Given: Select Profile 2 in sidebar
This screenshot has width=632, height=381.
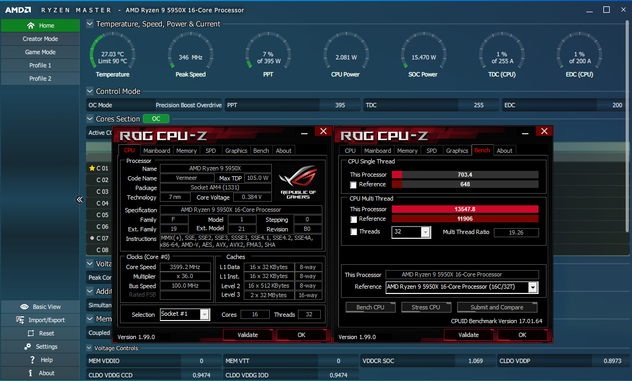Looking at the screenshot, I should 40,79.
